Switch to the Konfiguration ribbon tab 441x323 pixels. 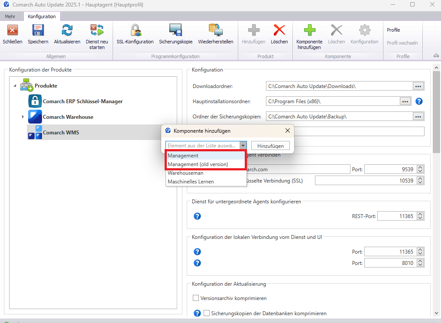click(42, 16)
